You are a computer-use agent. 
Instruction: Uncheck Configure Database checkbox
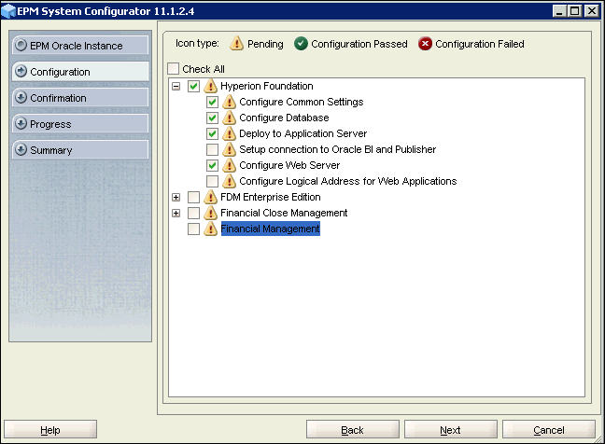coord(212,118)
